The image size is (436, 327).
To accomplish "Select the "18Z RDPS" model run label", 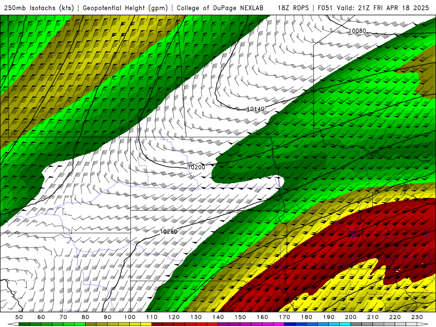I will (x=293, y=8).
